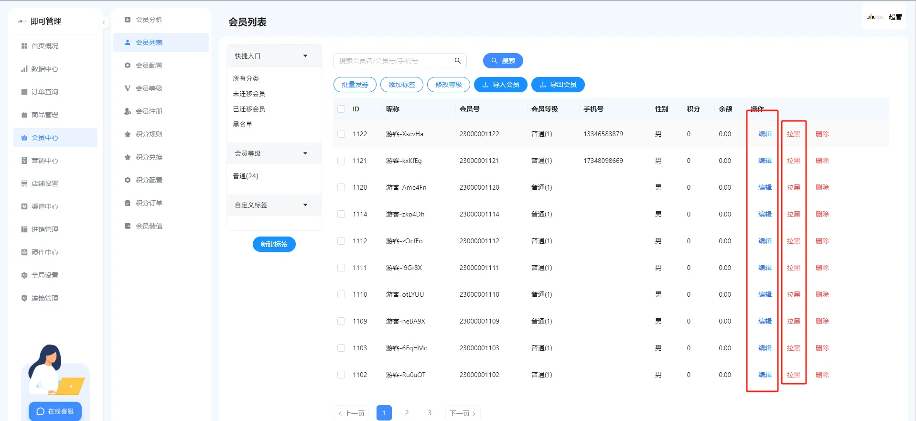Click the member level V icon

point(128,88)
